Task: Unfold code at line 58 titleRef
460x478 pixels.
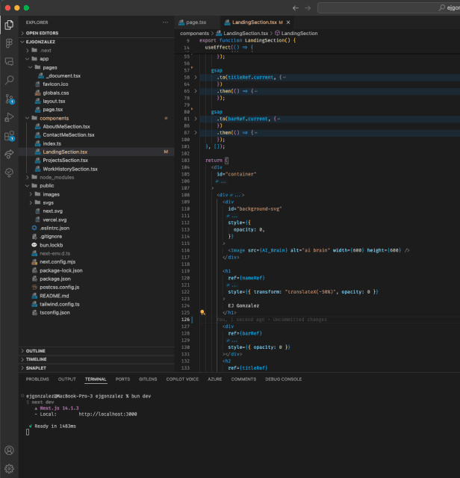Action: [x=196, y=77]
